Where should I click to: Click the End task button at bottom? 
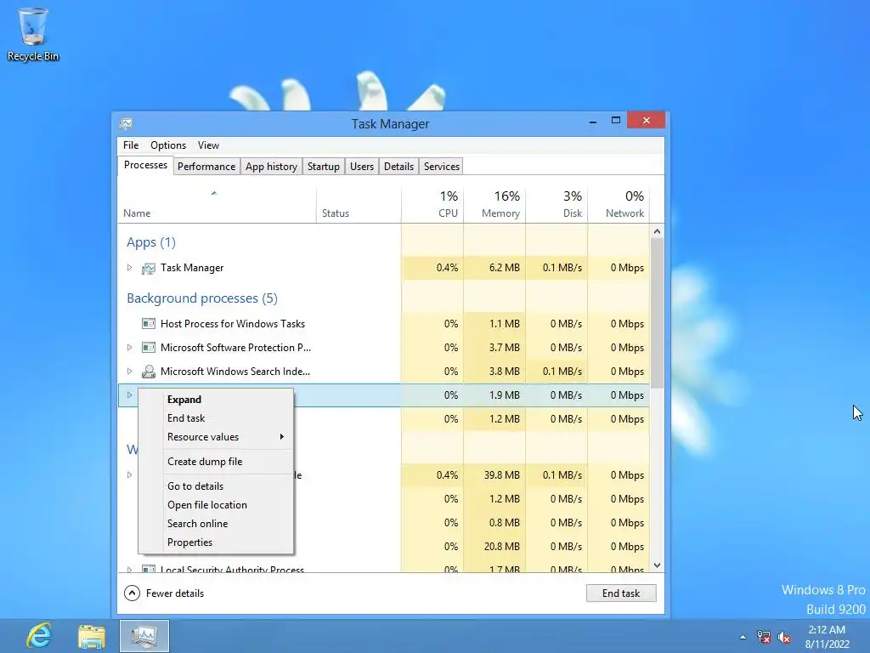pyautogui.click(x=621, y=593)
